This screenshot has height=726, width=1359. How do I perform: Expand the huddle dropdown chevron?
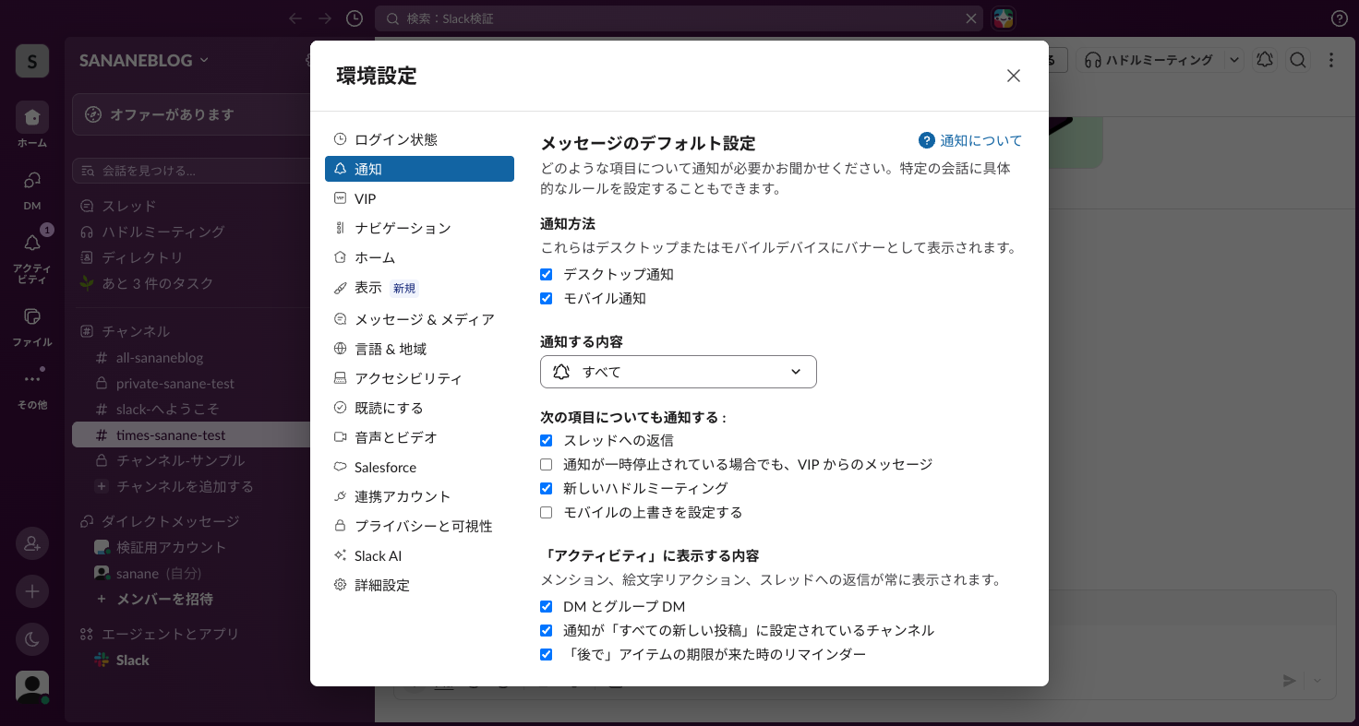click(x=1234, y=60)
